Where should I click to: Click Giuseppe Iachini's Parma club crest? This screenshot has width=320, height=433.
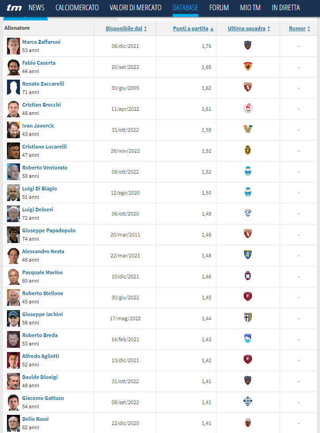(248, 318)
